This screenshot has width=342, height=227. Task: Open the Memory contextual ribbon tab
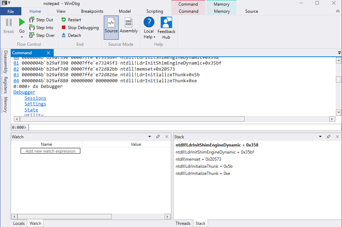click(x=222, y=11)
